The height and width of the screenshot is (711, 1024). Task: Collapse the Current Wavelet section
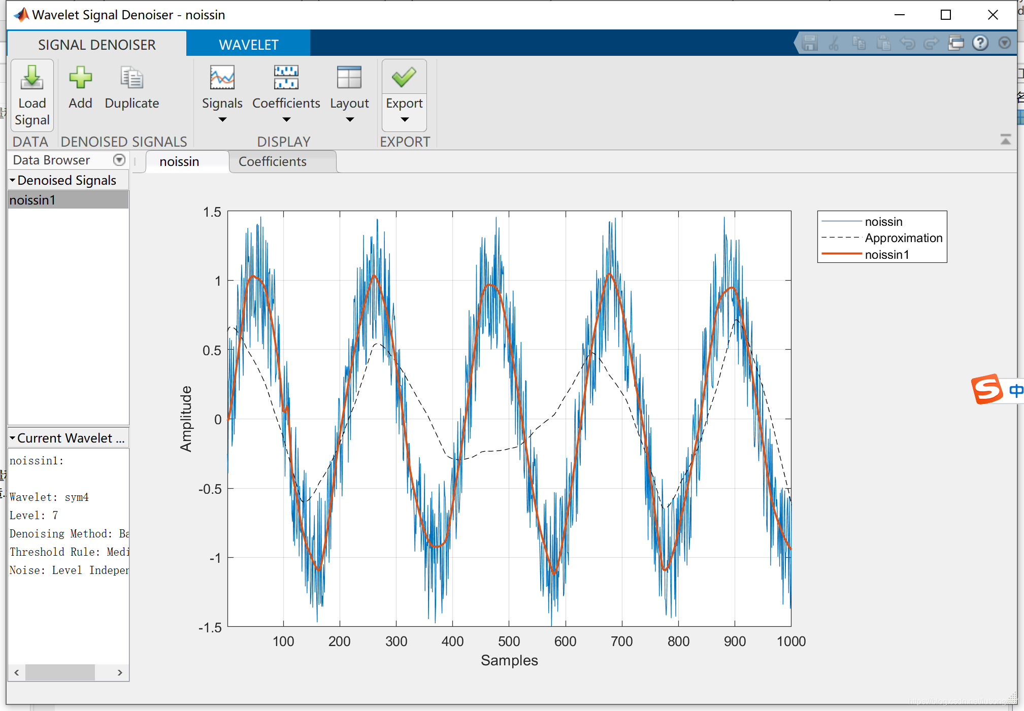12,438
